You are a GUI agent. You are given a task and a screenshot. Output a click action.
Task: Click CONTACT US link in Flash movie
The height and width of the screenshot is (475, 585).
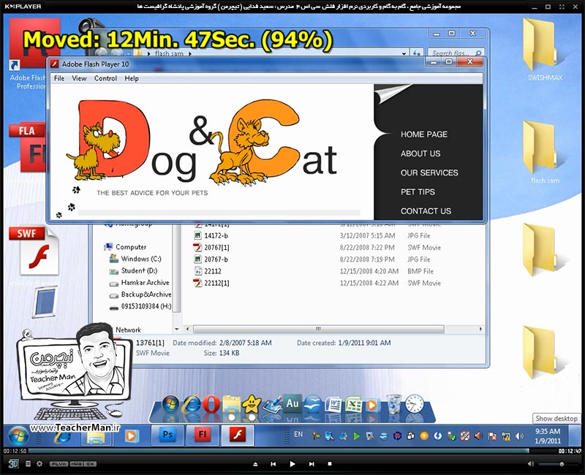(426, 211)
